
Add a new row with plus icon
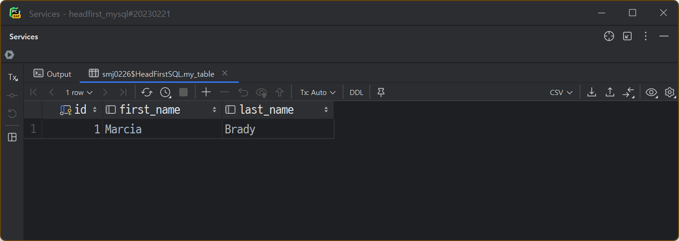206,92
